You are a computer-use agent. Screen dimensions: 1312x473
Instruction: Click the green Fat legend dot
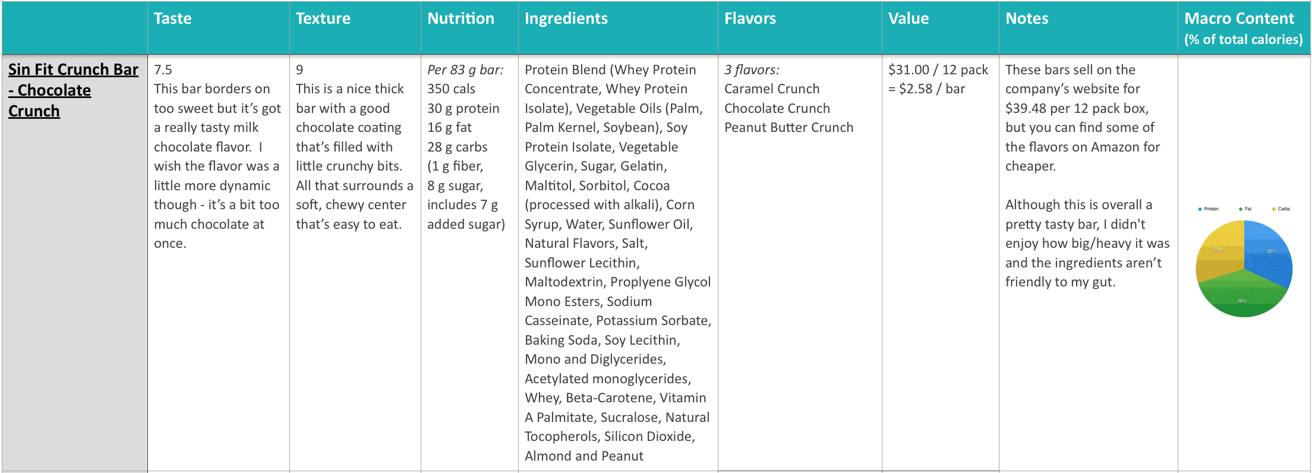1241,209
